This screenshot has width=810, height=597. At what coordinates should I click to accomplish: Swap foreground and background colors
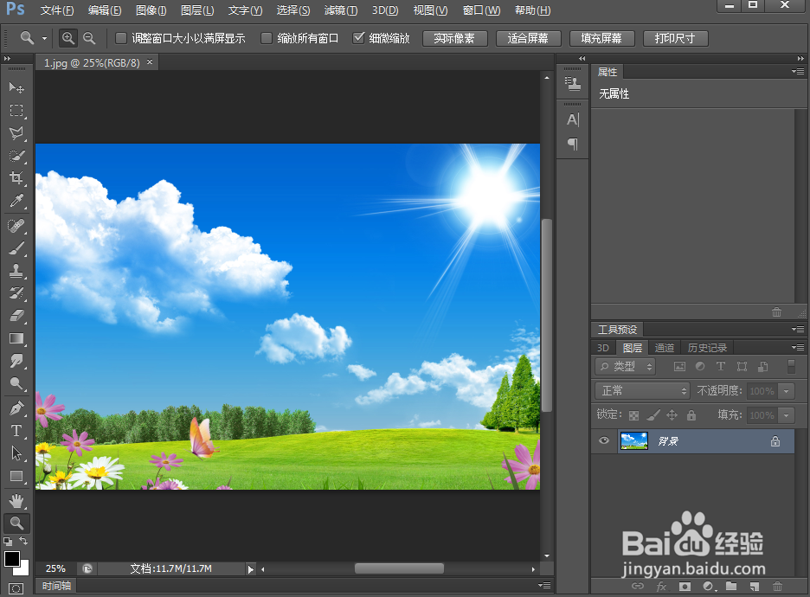pos(23,541)
